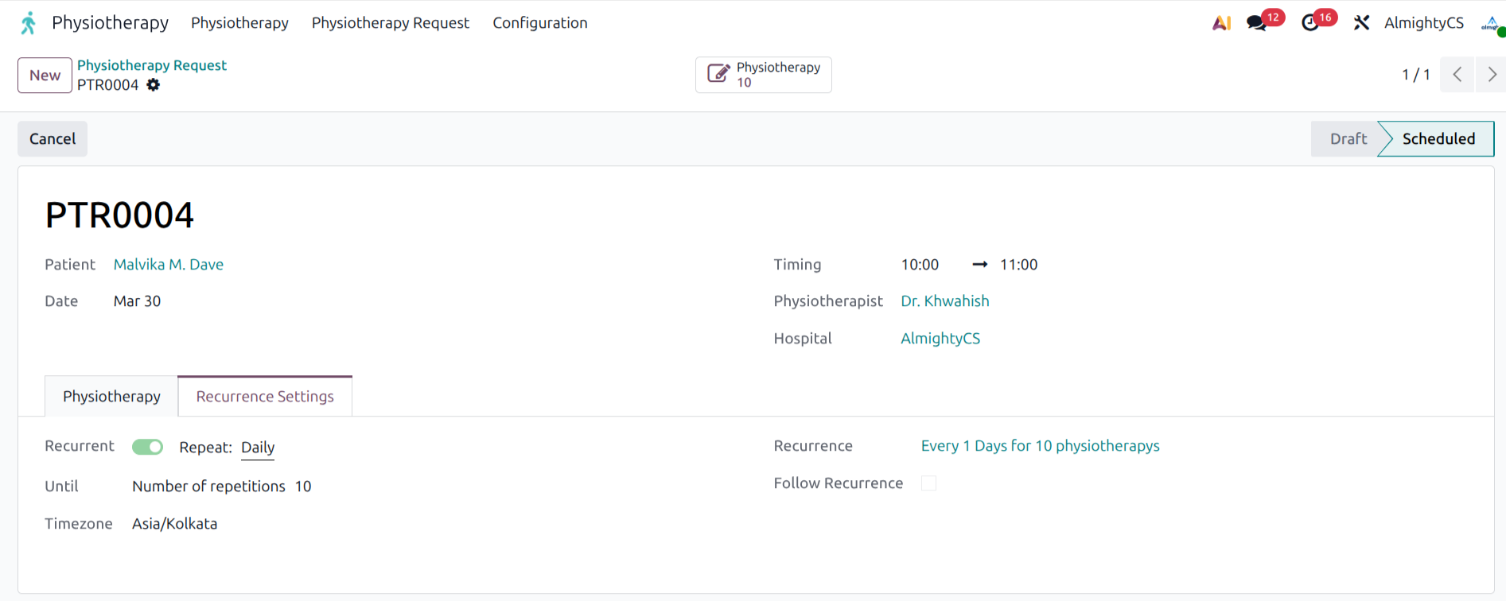This screenshot has height=601, width=1506.
Task: Open the gear actions menu beside PTR0004
Action: click(154, 85)
